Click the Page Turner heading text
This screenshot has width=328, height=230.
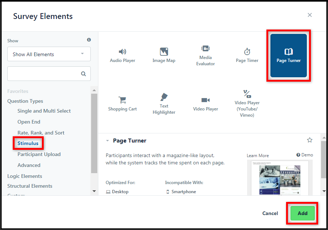tap(130, 141)
